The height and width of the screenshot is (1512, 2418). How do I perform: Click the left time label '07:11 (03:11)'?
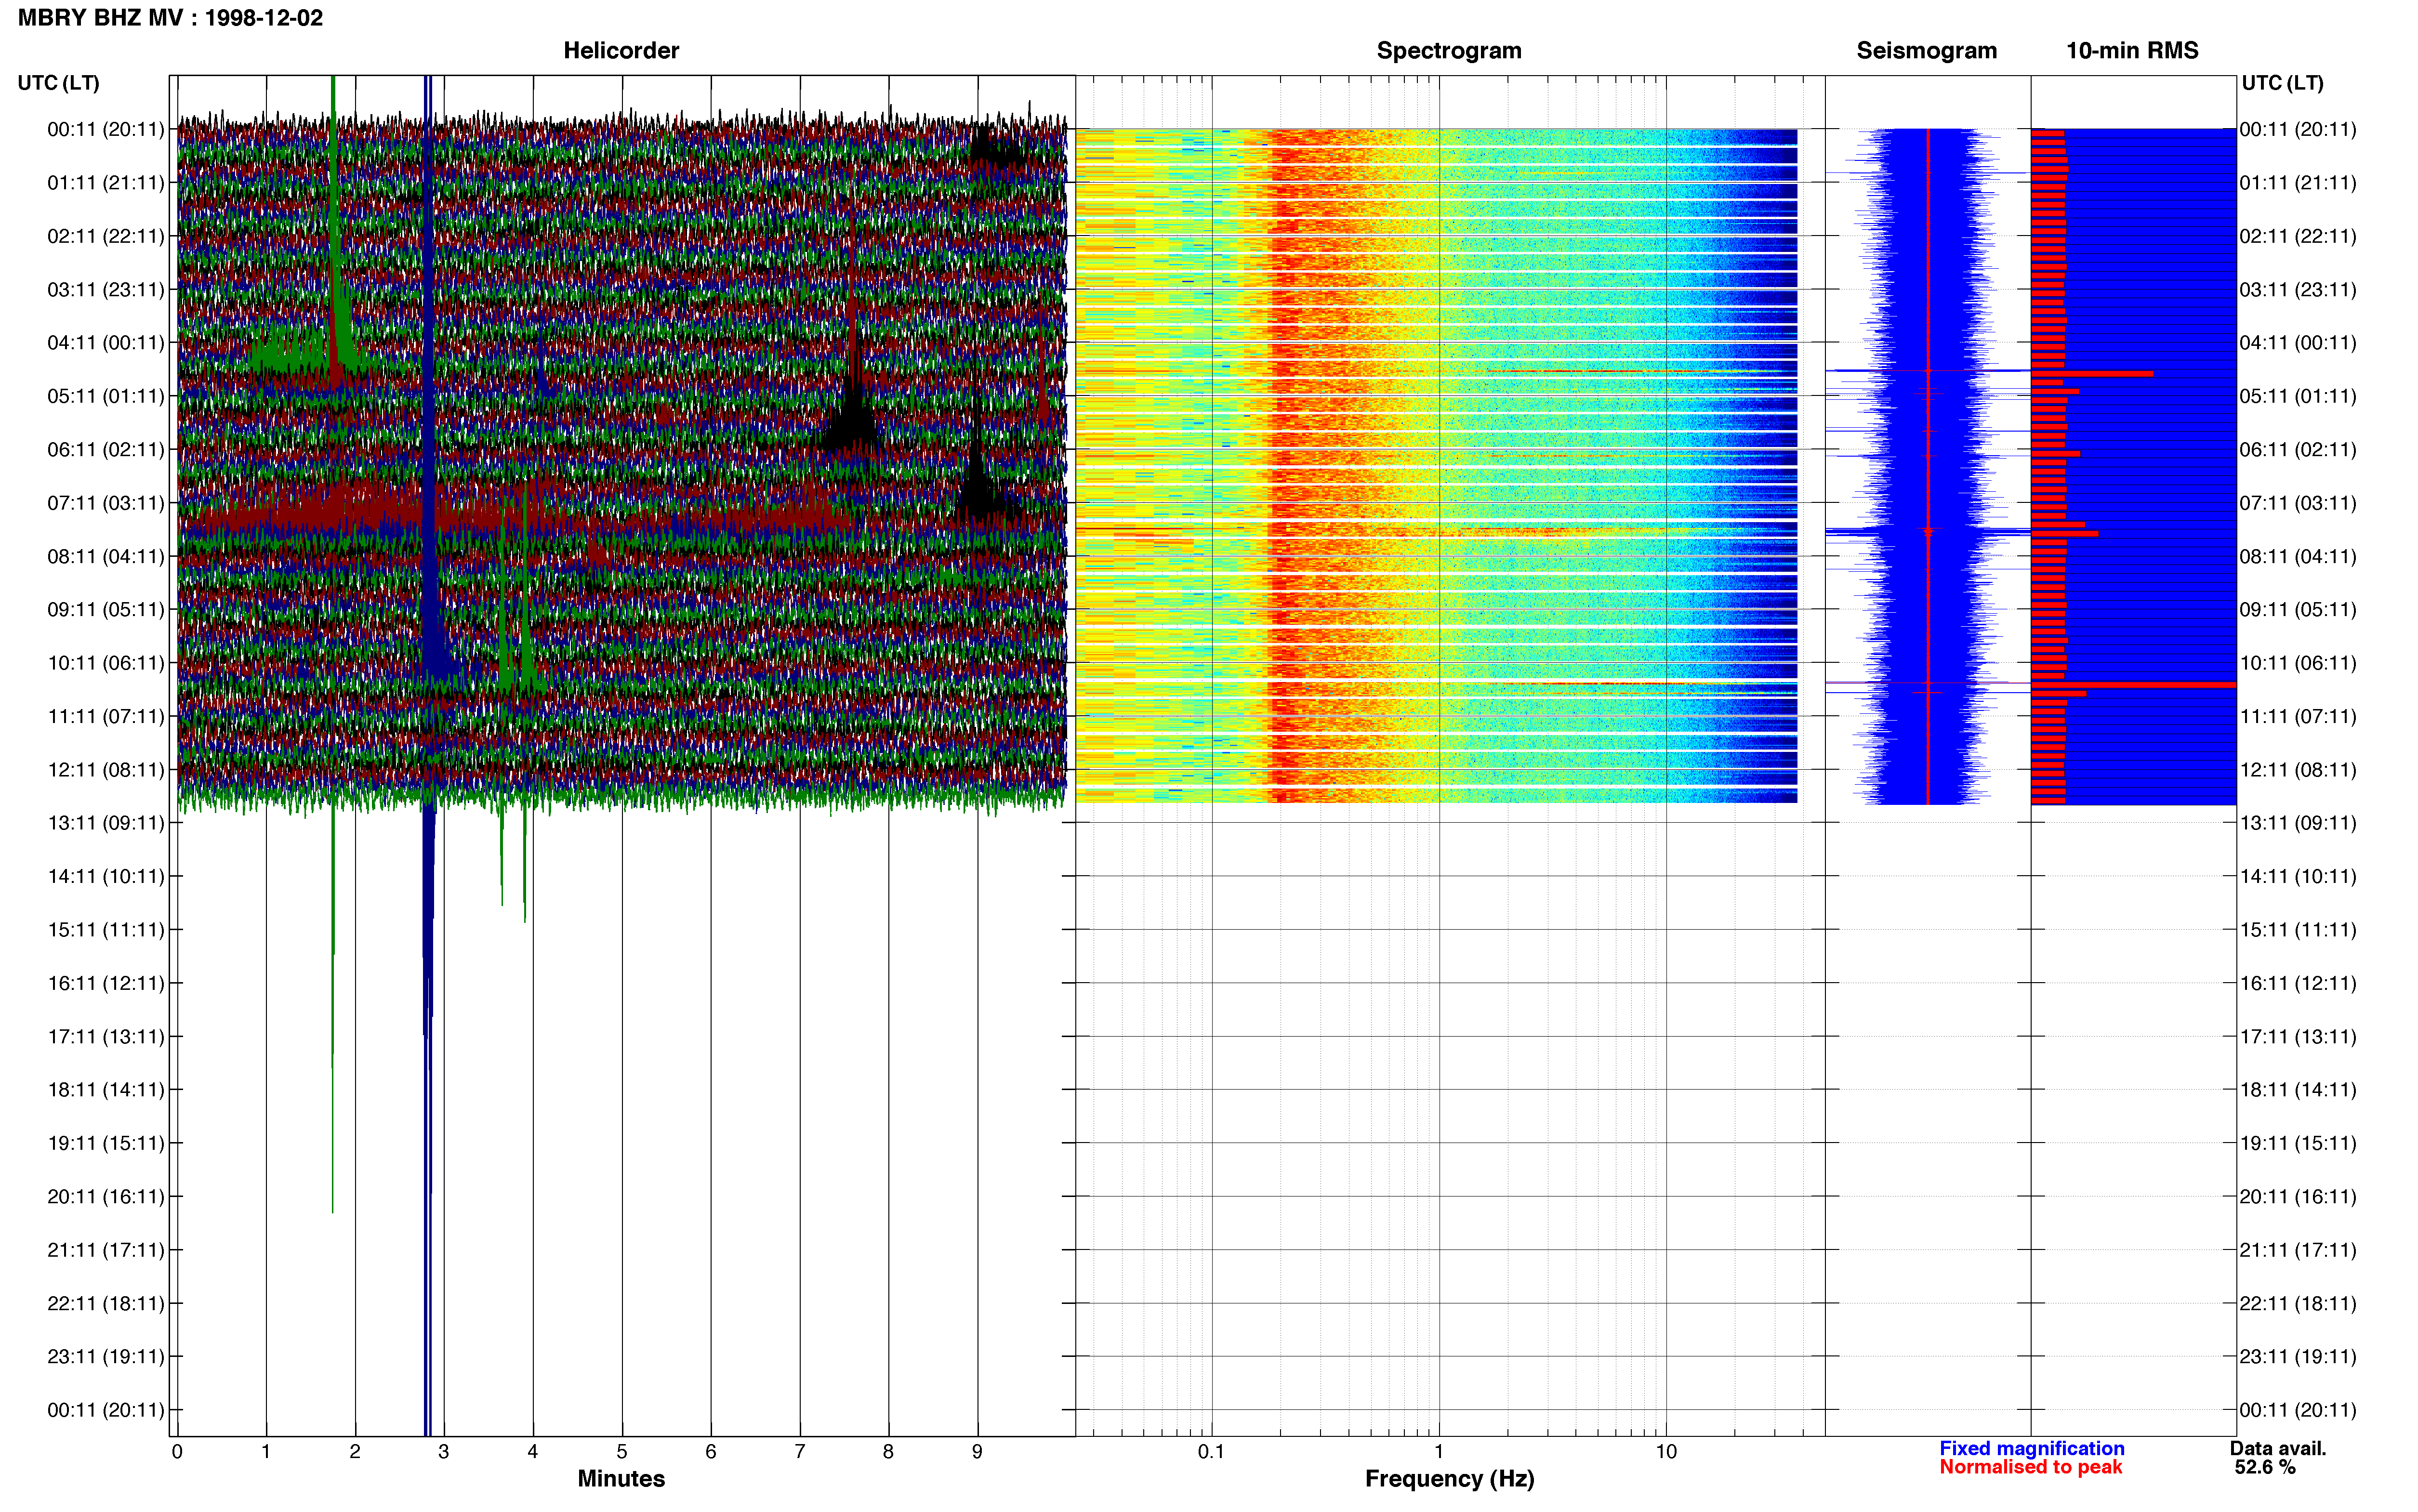106,503
